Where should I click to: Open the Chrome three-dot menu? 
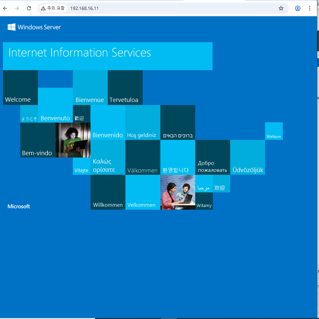click(309, 8)
